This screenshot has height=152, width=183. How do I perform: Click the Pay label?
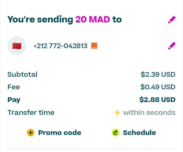pos(14,100)
